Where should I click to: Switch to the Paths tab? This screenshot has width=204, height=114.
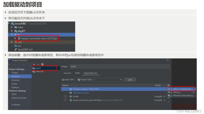click(78, 73)
